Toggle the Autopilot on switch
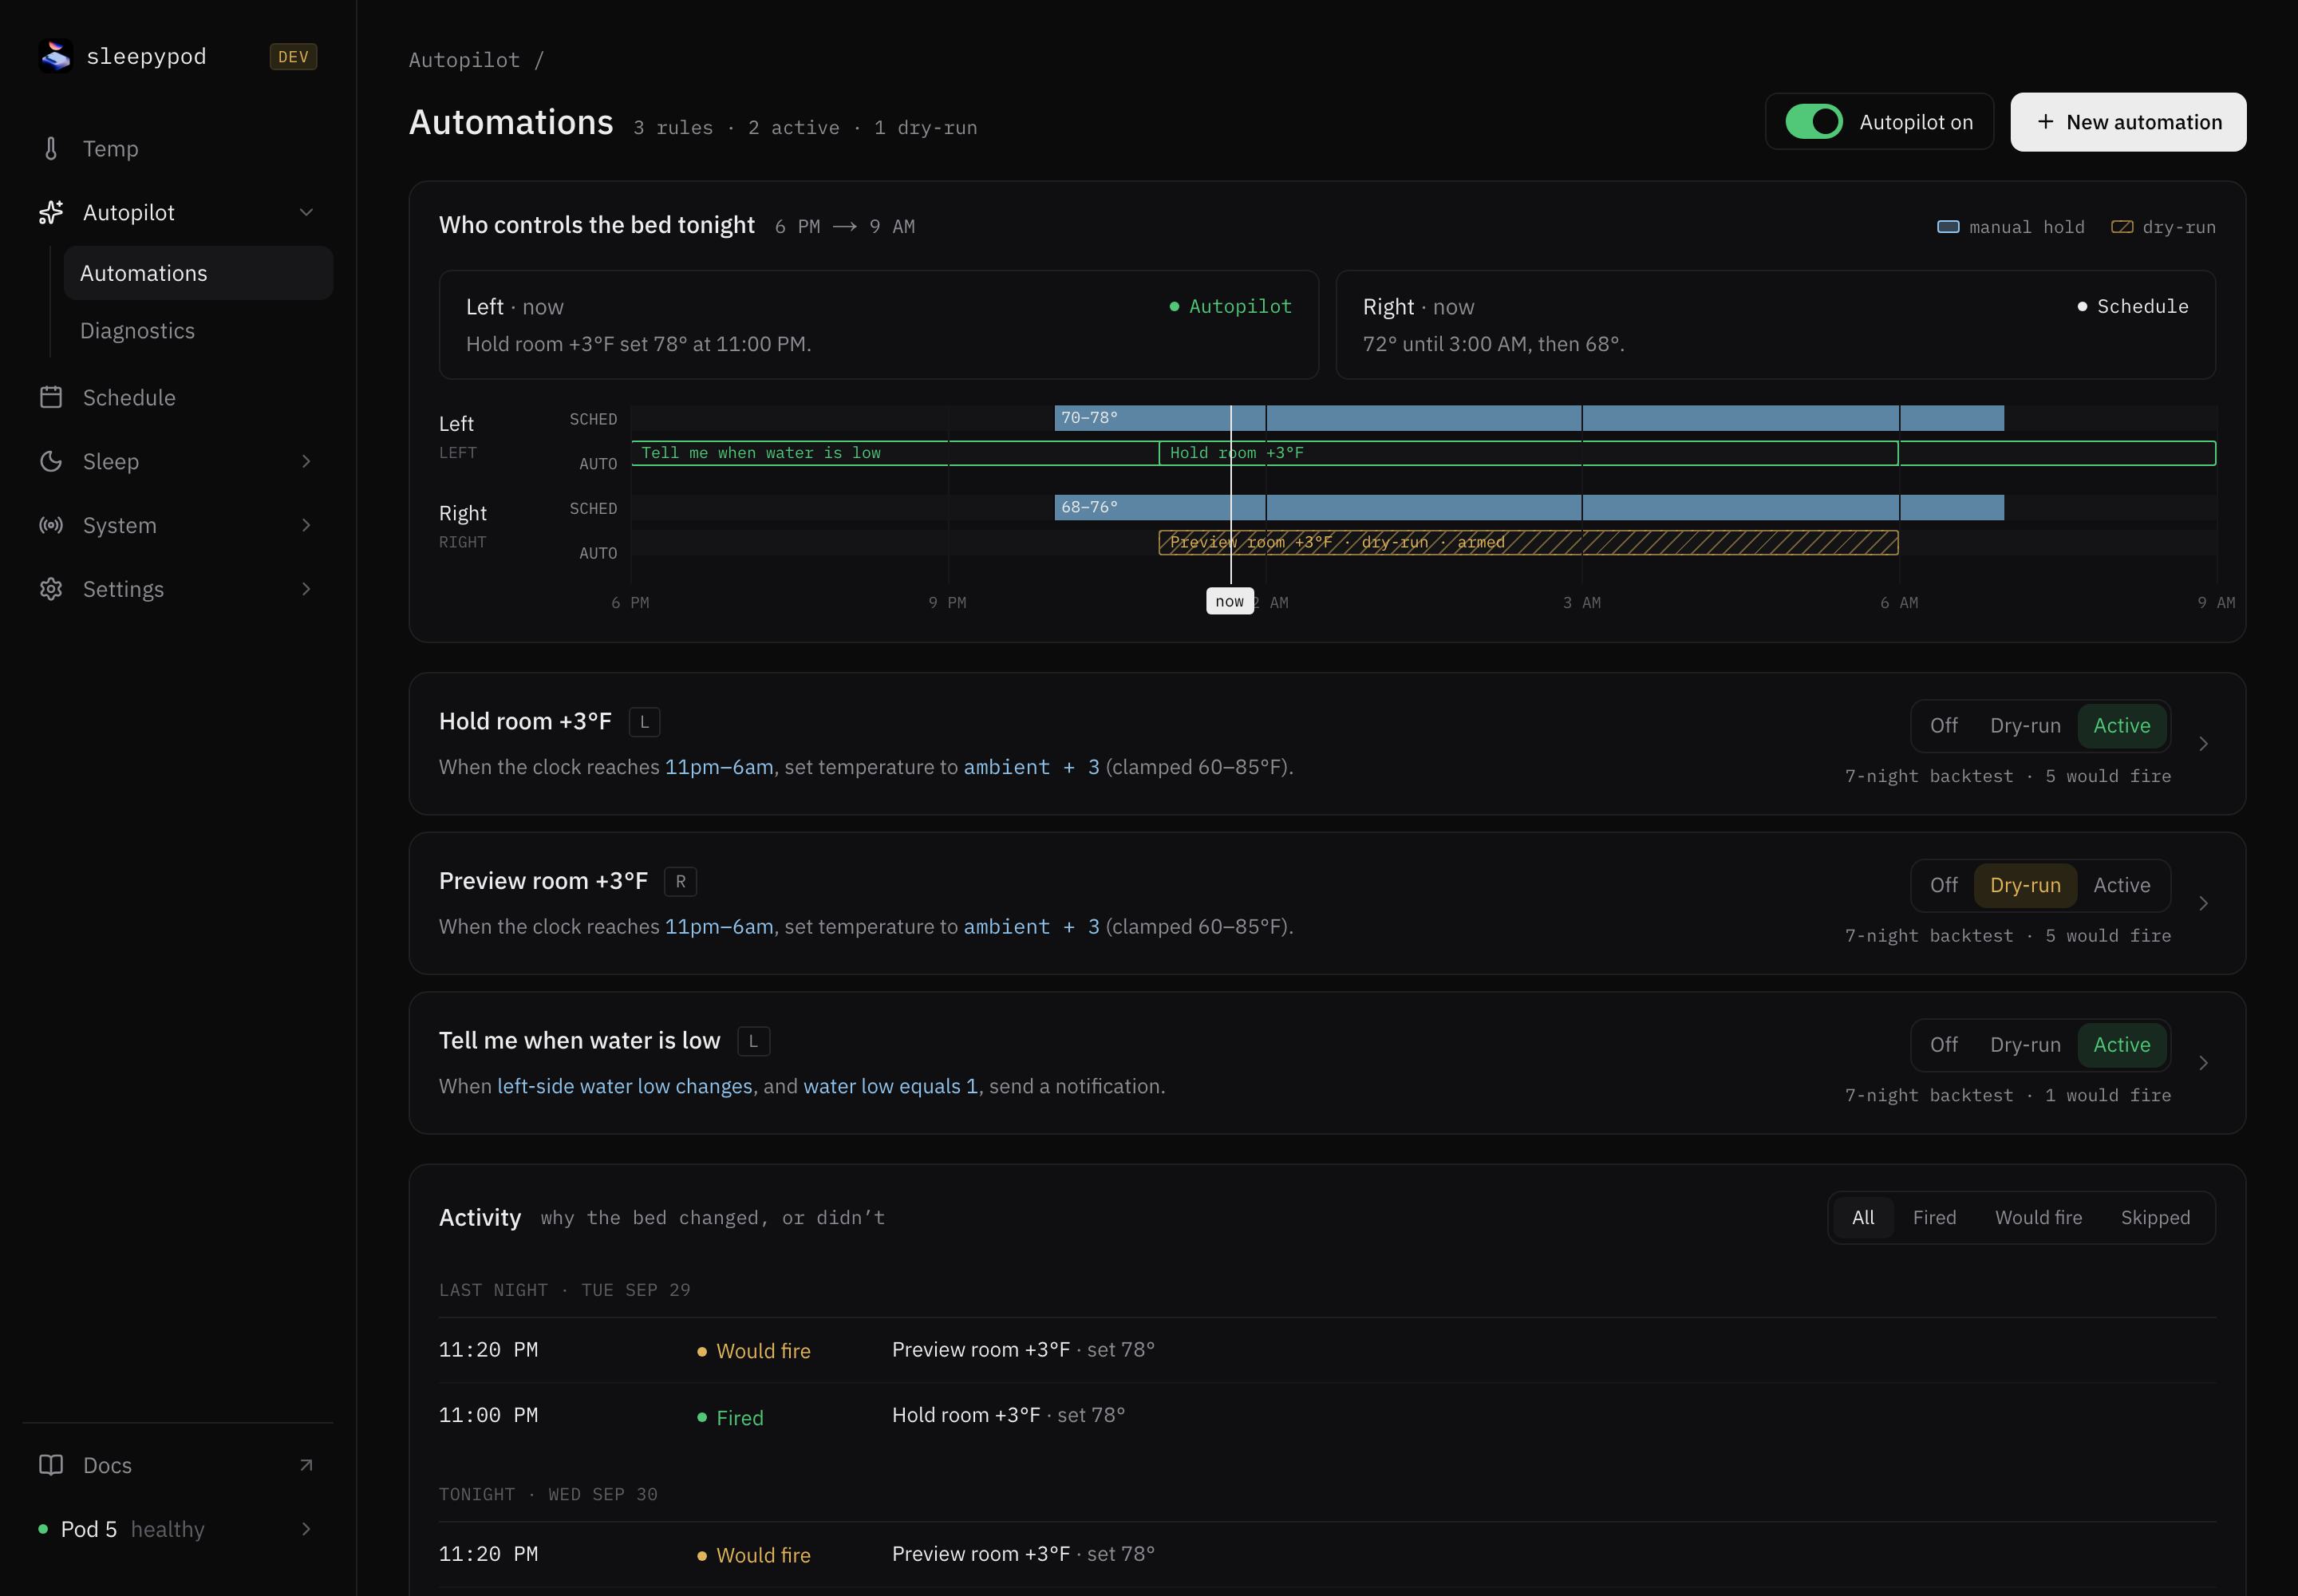Screen dimensions: 2298x1596 1814,122
